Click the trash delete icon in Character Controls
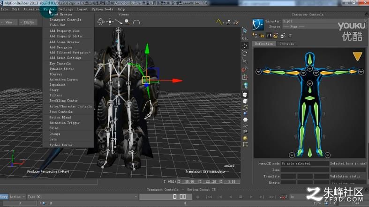 pyautogui.click(x=290, y=36)
